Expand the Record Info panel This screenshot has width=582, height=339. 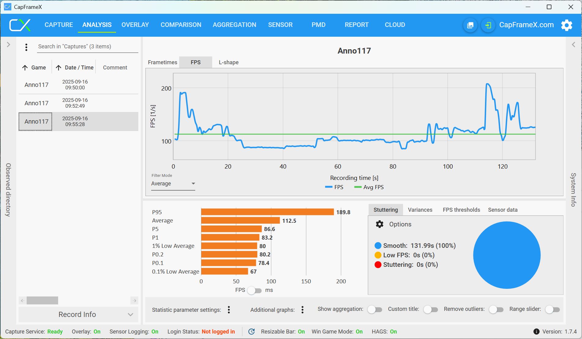pos(78,315)
